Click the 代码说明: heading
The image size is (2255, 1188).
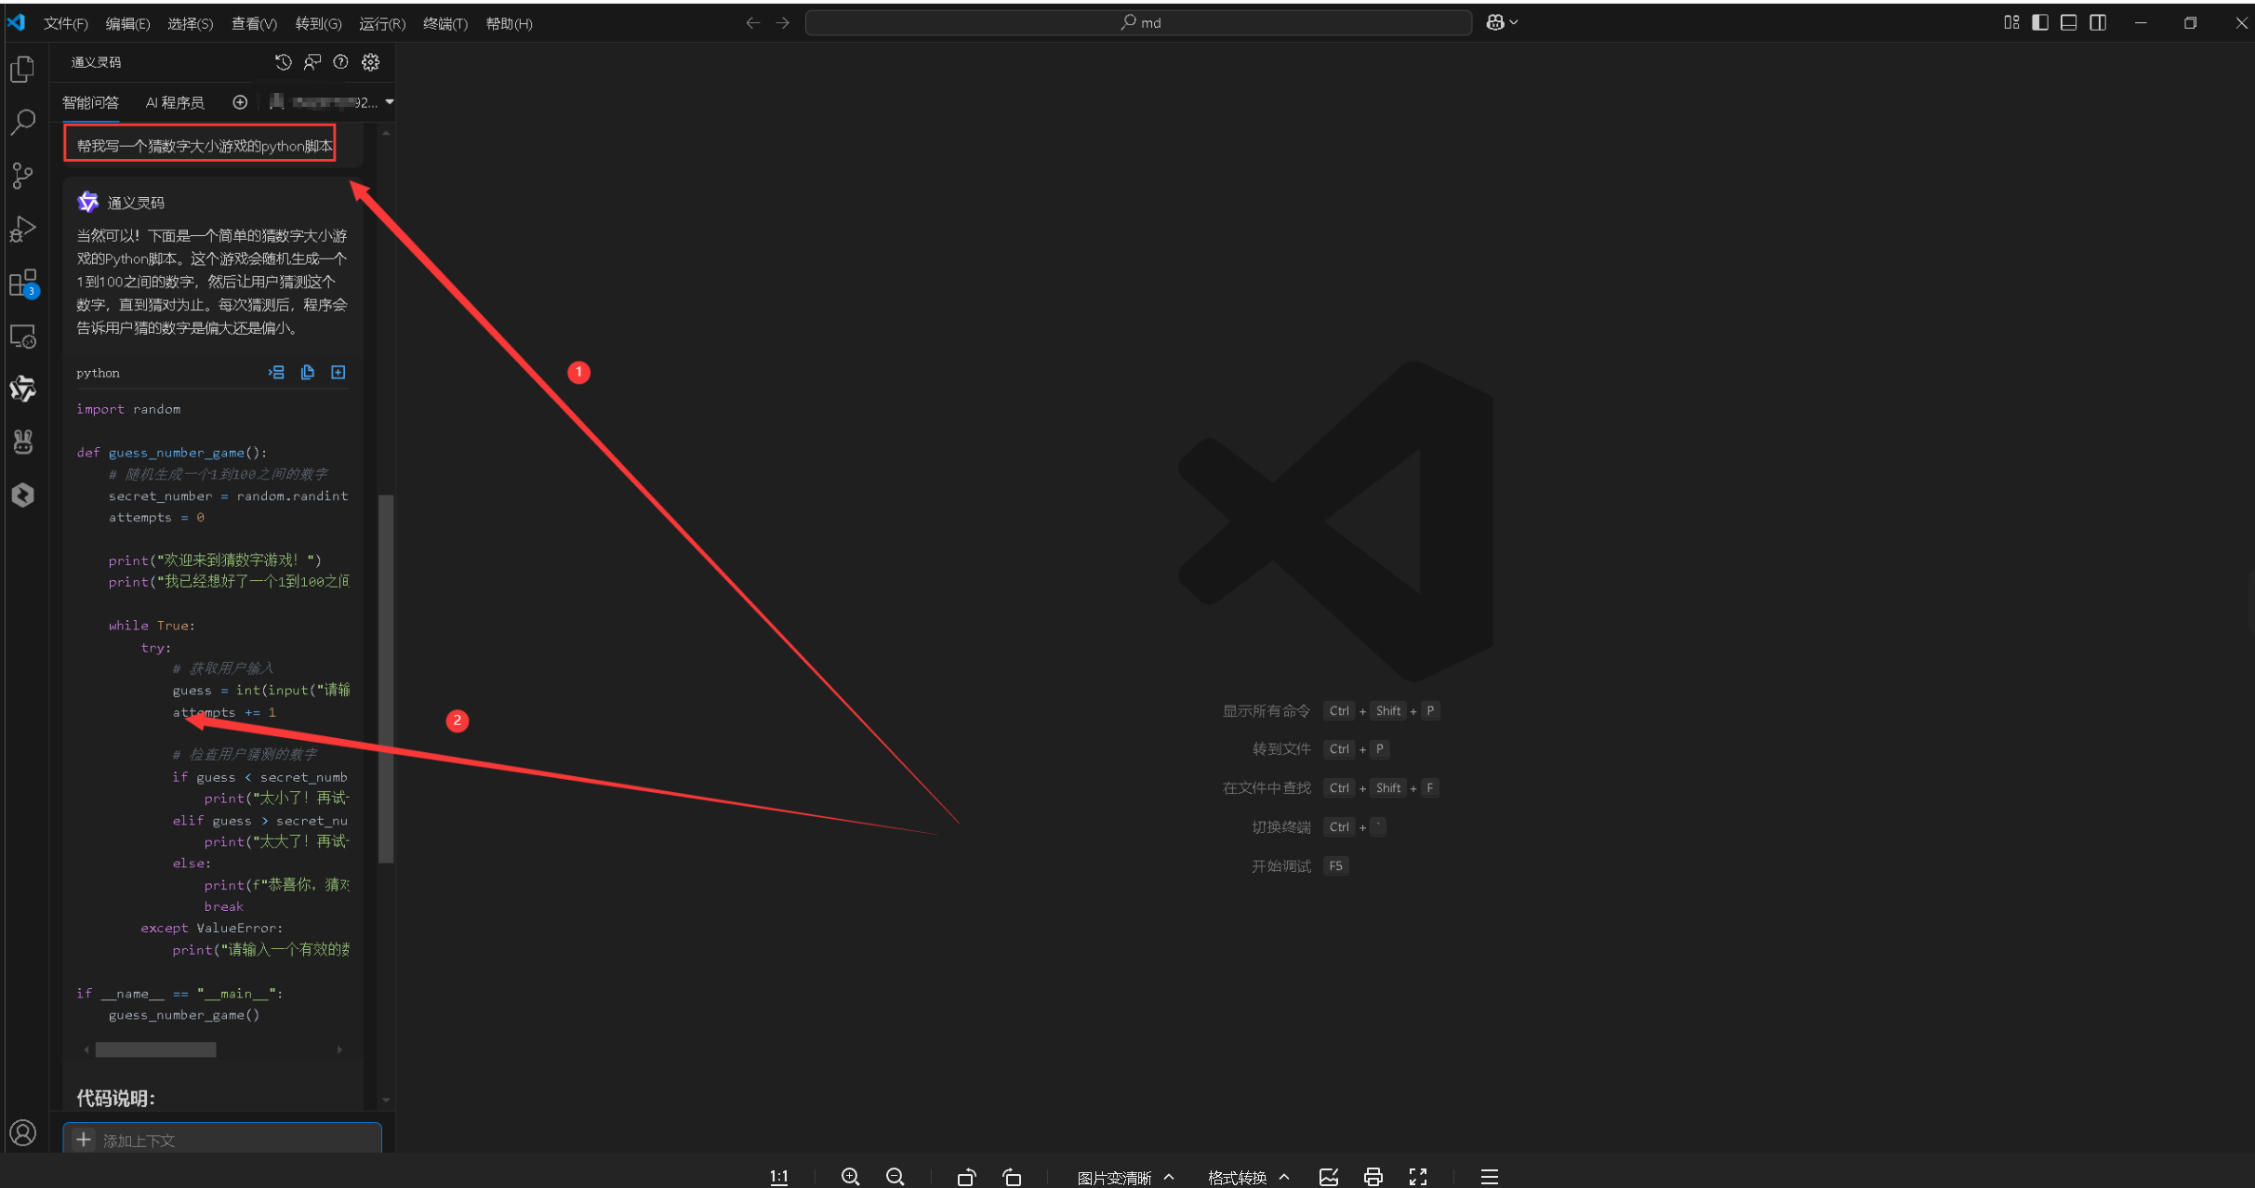[x=115, y=1098]
